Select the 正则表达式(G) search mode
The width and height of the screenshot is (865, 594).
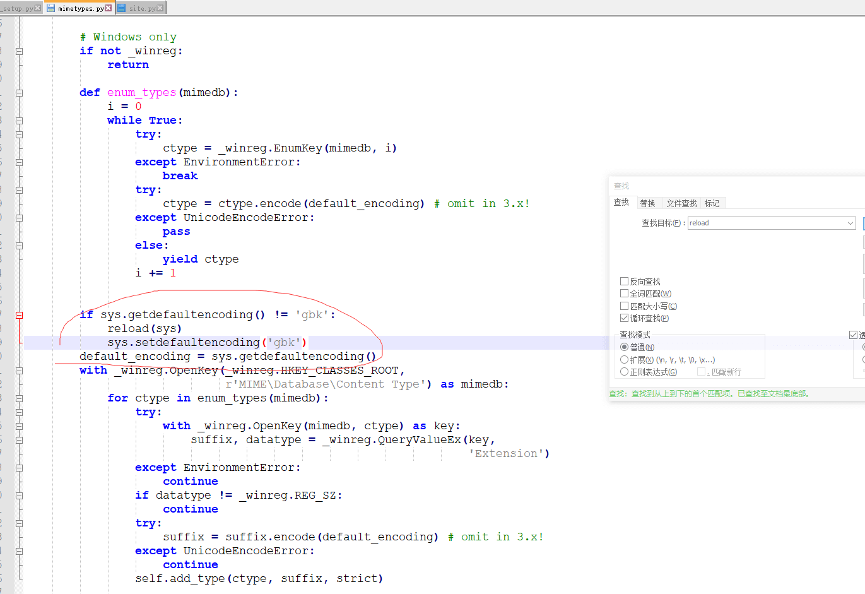click(x=624, y=372)
